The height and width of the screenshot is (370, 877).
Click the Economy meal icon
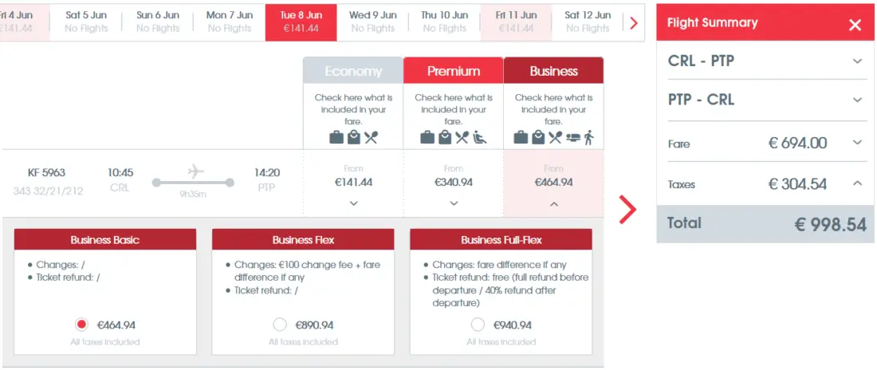(x=371, y=137)
